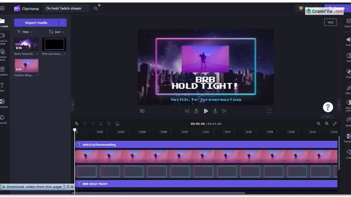
Task: Open the Your media sidebar tab
Action: [x=3, y=23]
